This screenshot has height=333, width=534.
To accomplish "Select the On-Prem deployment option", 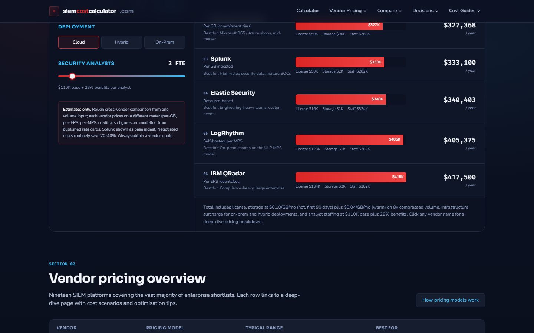I will pyautogui.click(x=165, y=42).
